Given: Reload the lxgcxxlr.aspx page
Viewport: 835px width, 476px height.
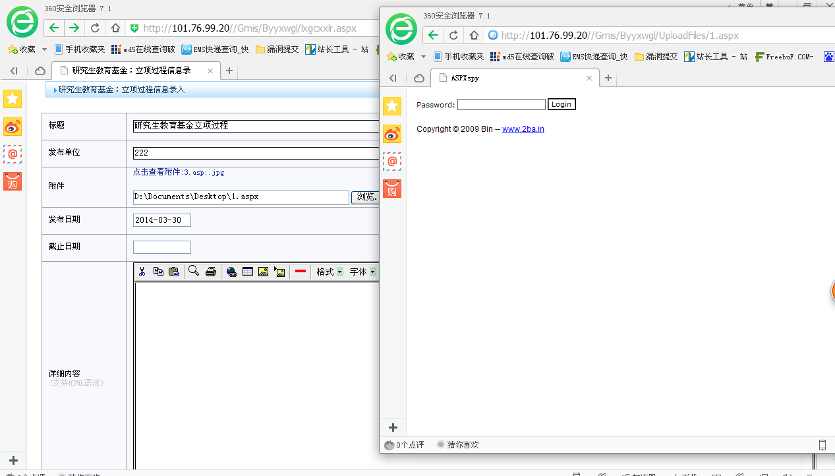Looking at the screenshot, I should pyautogui.click(x=95, y=28).
